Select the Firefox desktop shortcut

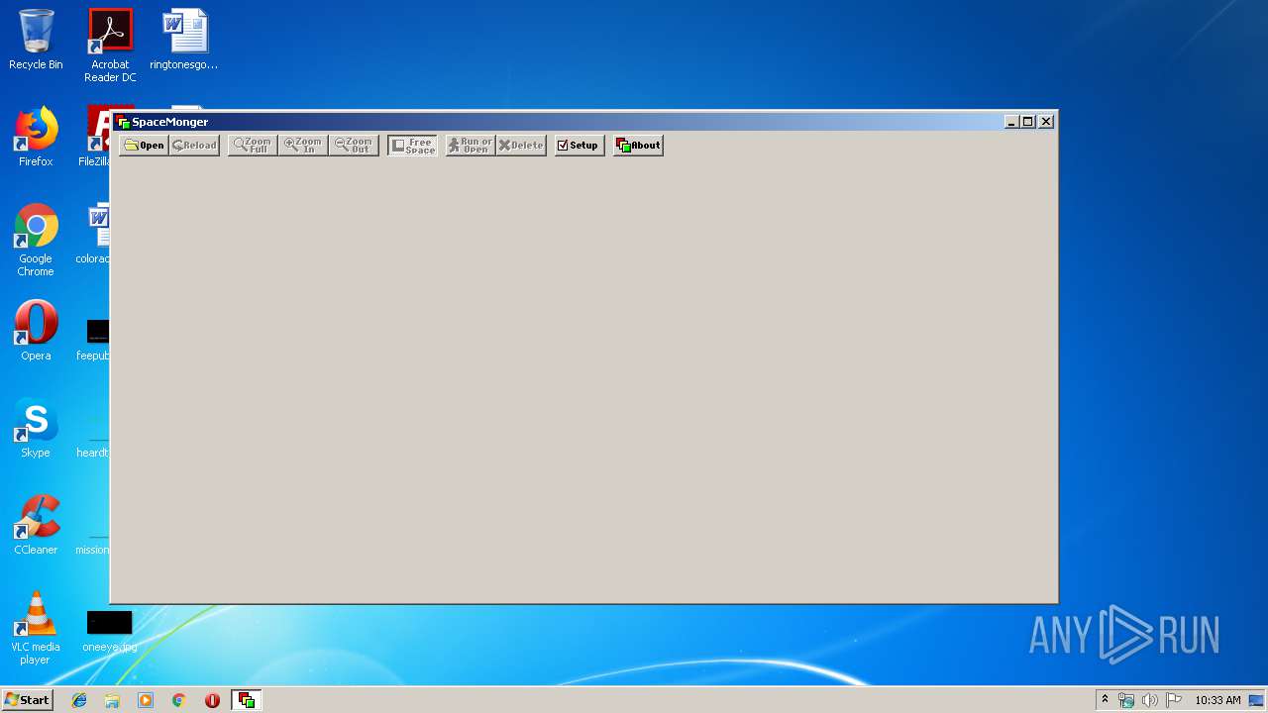click(x=36, y=137)
